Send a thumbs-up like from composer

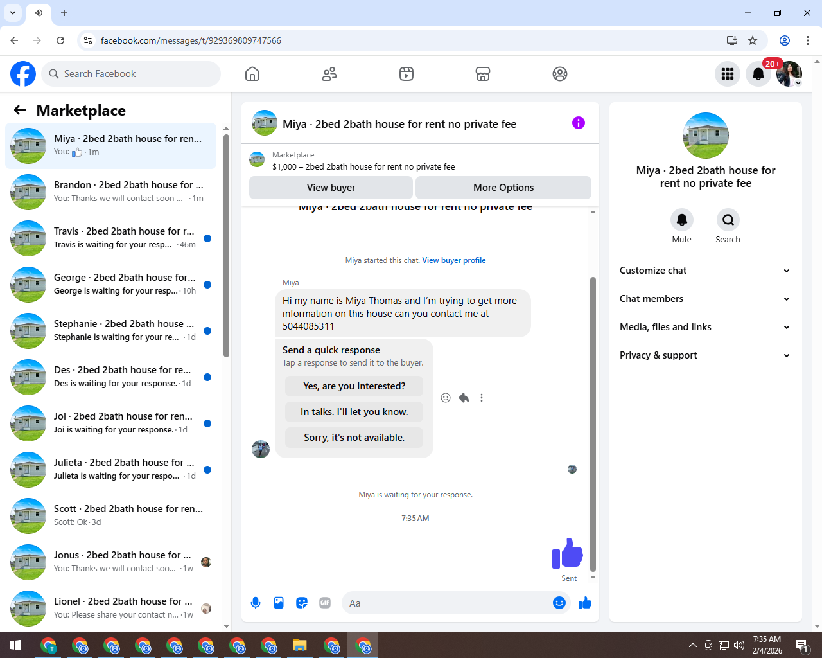pos(585,603)
